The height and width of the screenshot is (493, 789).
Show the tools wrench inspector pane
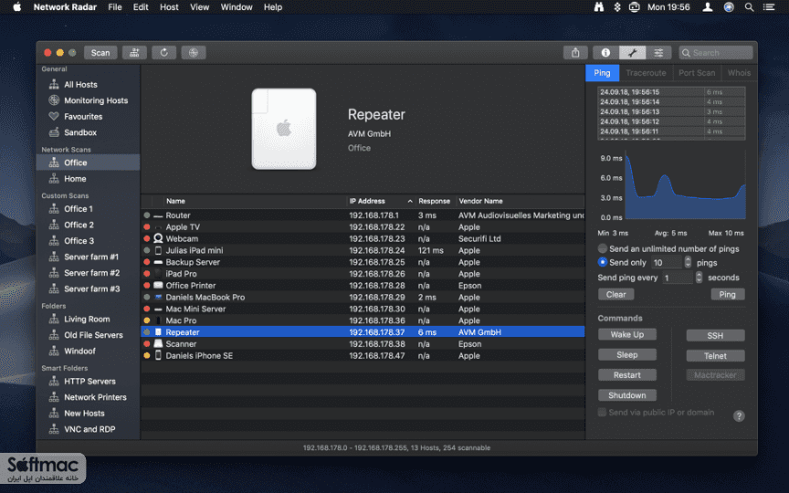632,52
